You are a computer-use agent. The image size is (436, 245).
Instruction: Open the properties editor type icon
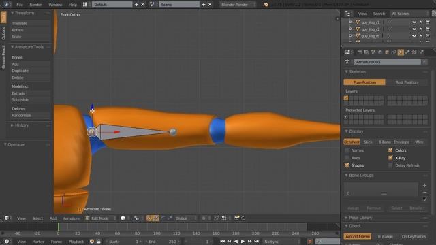(348, 52)
